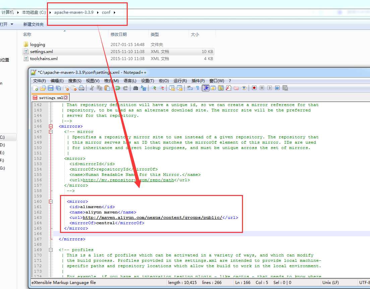Click the 新建文件夹 button in Explorer

click(x=33, y=25)
